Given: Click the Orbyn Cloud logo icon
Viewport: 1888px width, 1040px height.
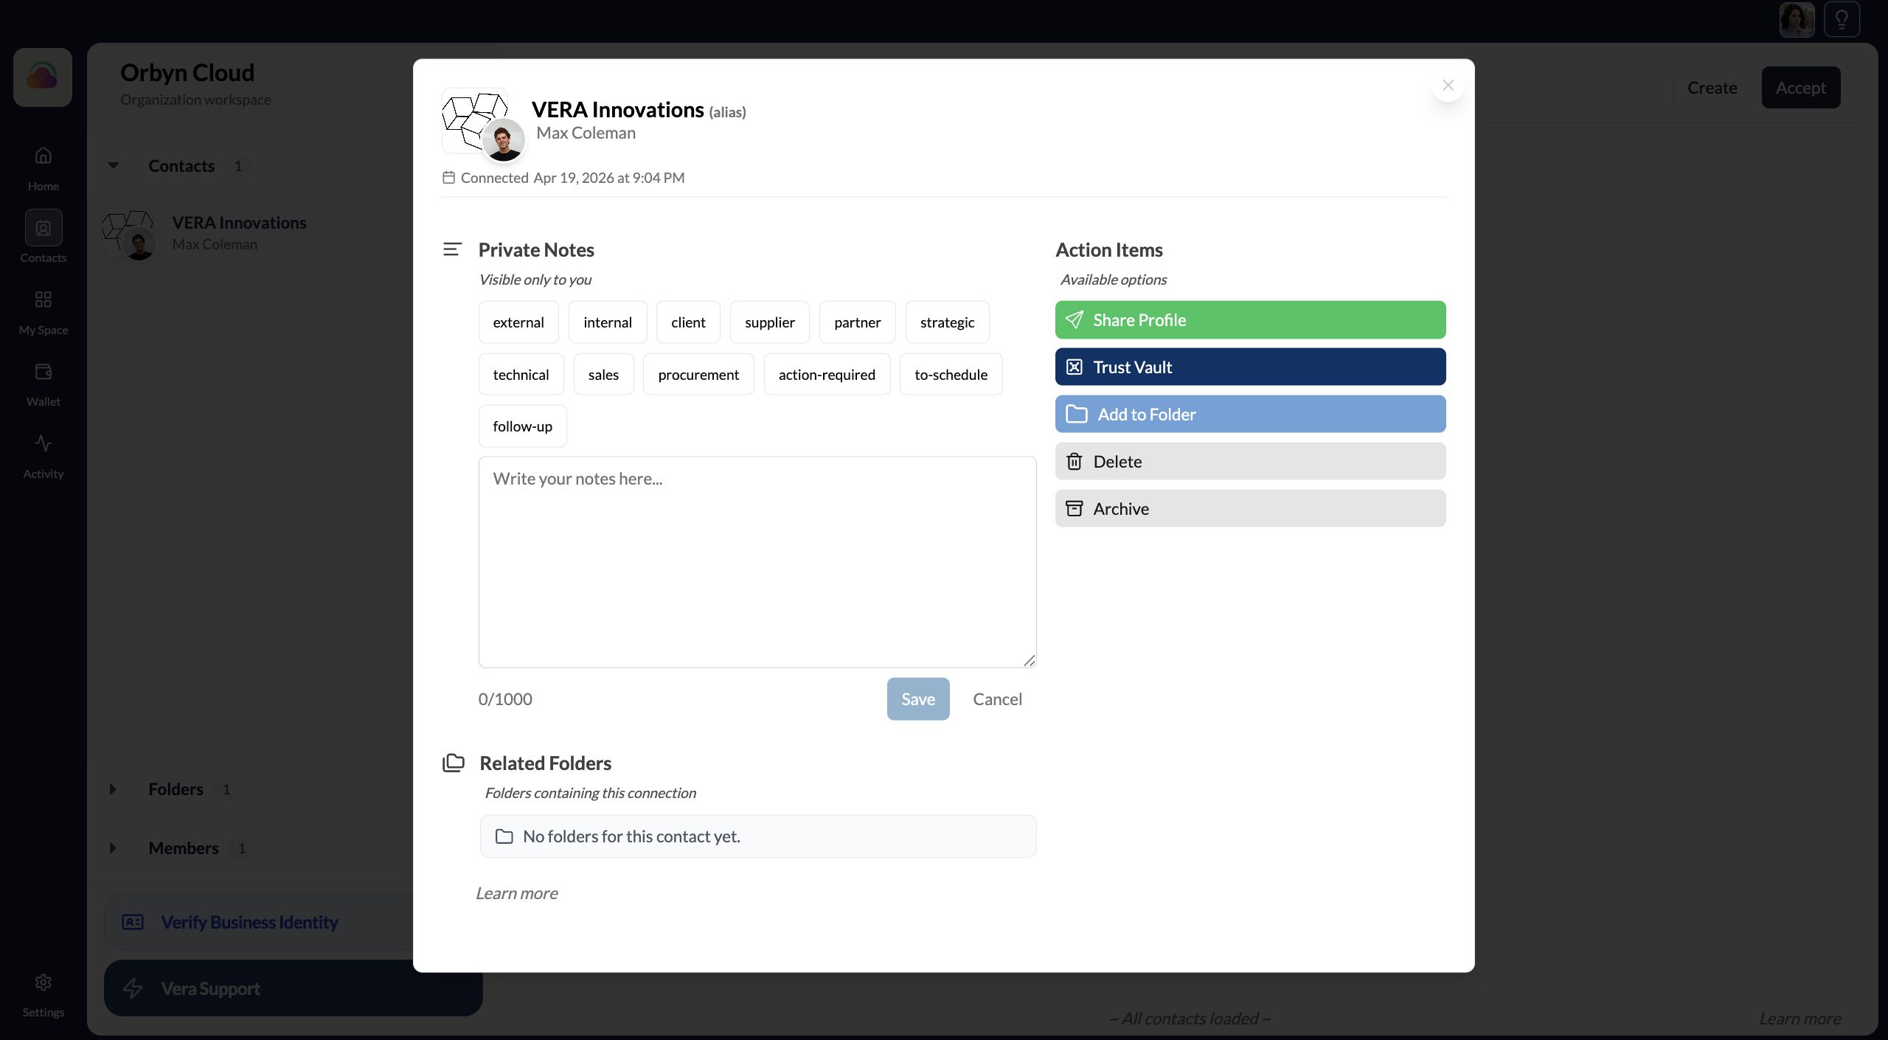Looking at the screenshot, I should [43, 77].
